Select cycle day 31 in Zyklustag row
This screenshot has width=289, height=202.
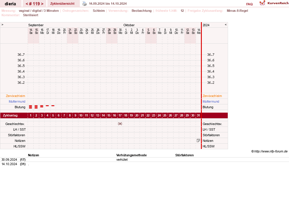(198, 115)
